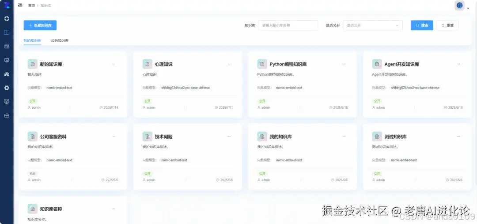Expand the user avatar dropdown arrow

click(468, 8)
